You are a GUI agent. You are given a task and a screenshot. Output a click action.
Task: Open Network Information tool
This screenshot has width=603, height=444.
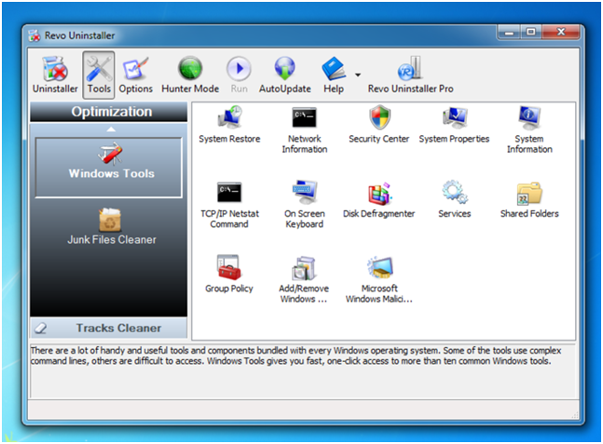pyautogui.click(x=304, y=129)
